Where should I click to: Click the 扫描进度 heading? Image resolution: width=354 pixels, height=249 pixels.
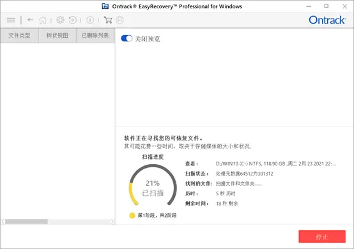(153, 157)
